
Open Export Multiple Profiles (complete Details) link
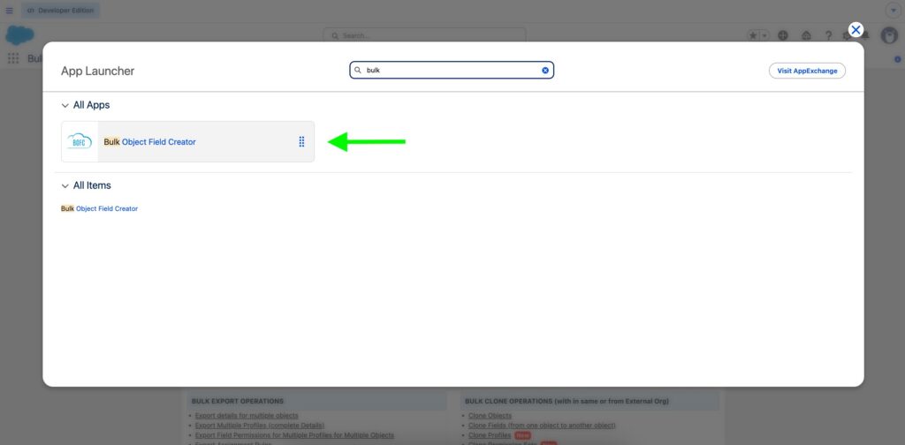[x=260, y=426]
